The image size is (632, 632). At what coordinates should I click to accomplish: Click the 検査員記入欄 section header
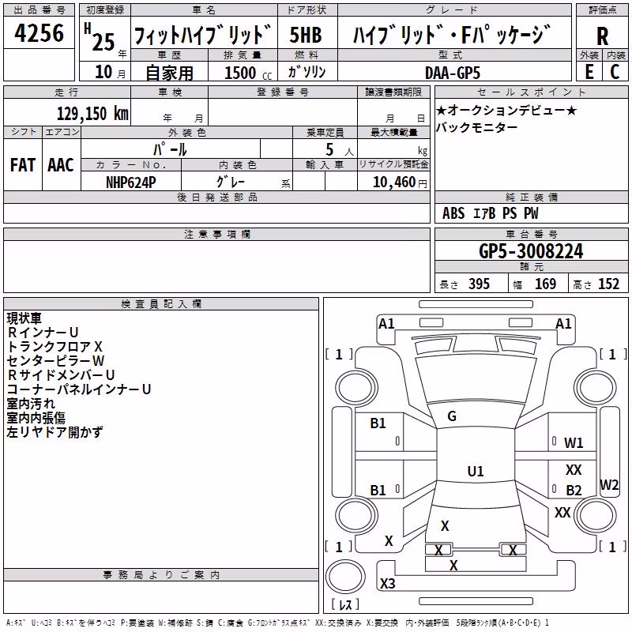tap(161, 304)
